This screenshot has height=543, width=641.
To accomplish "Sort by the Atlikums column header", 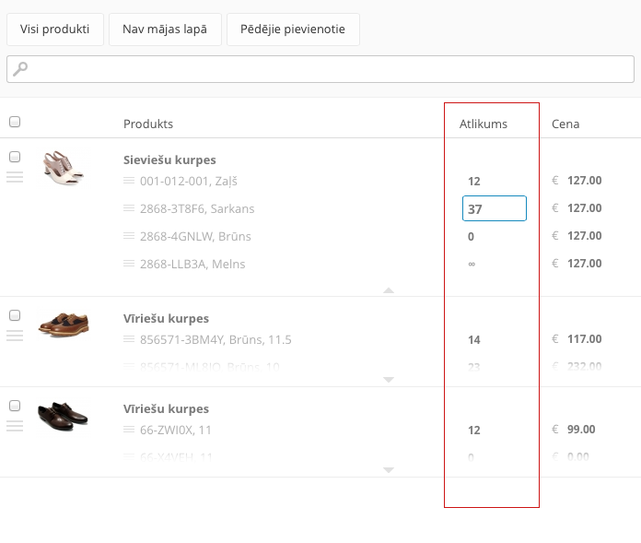I will 484,124.
